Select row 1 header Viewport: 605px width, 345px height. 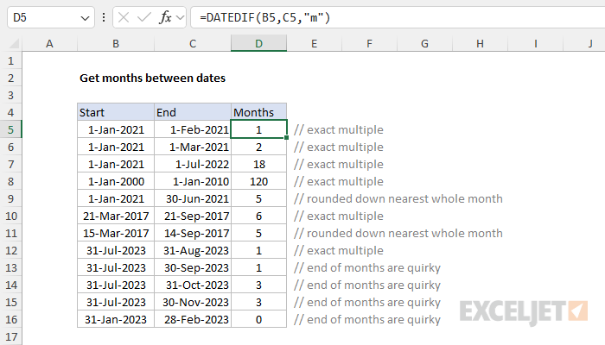click(x=10, y=61)
